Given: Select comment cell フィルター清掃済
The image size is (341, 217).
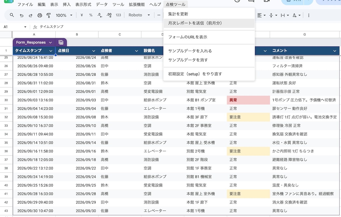Looking at the screenshot, I should coord(305,66).
